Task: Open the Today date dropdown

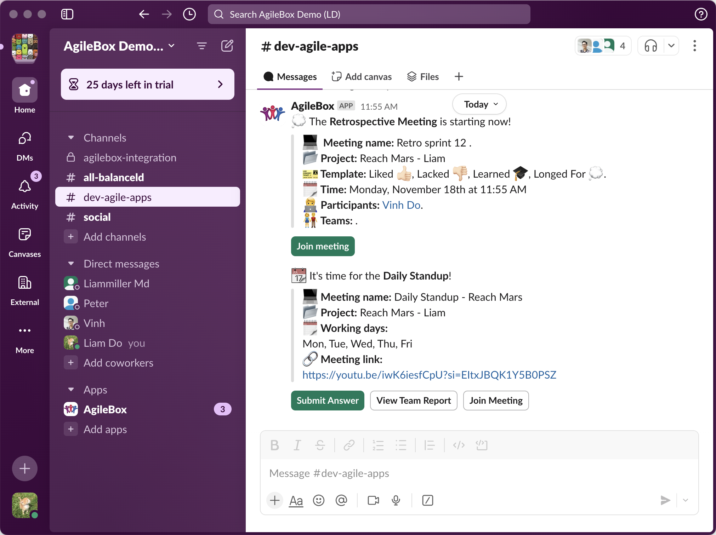Action: tap(479, 104)
